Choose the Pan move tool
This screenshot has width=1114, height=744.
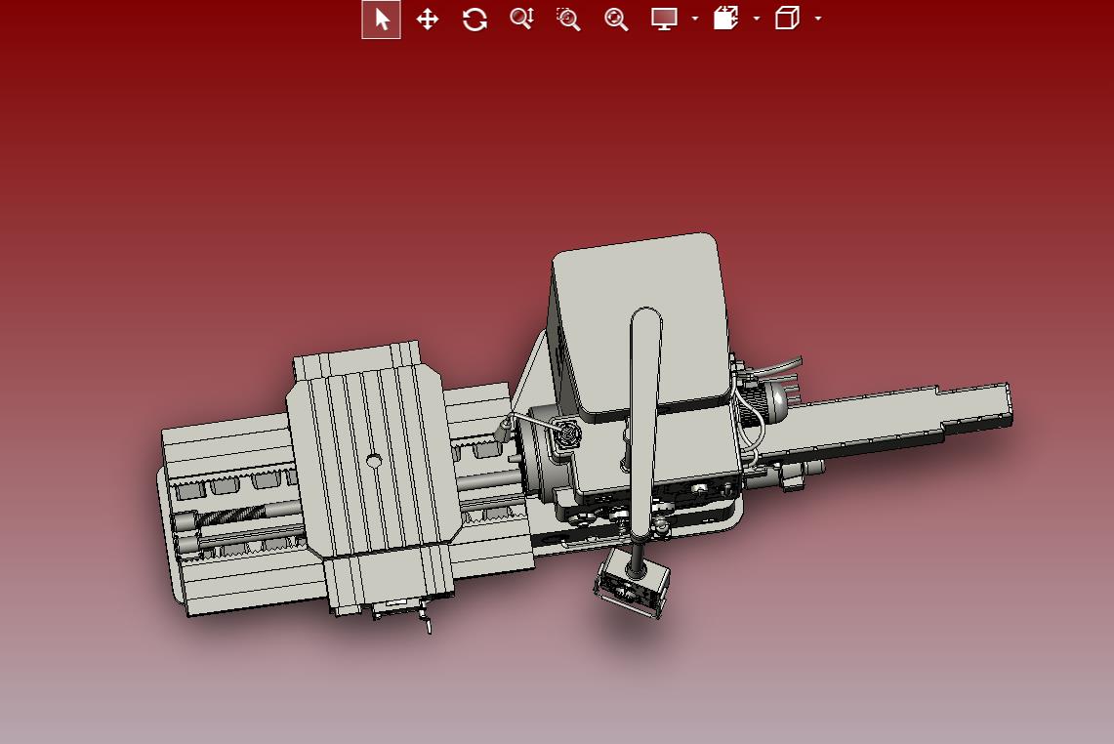[427, 20]
